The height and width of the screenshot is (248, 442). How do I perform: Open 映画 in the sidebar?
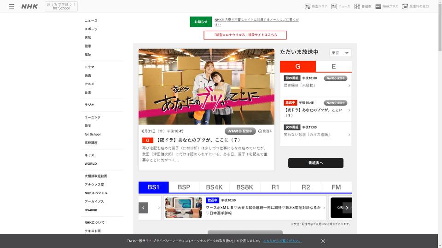pos(87,75)
